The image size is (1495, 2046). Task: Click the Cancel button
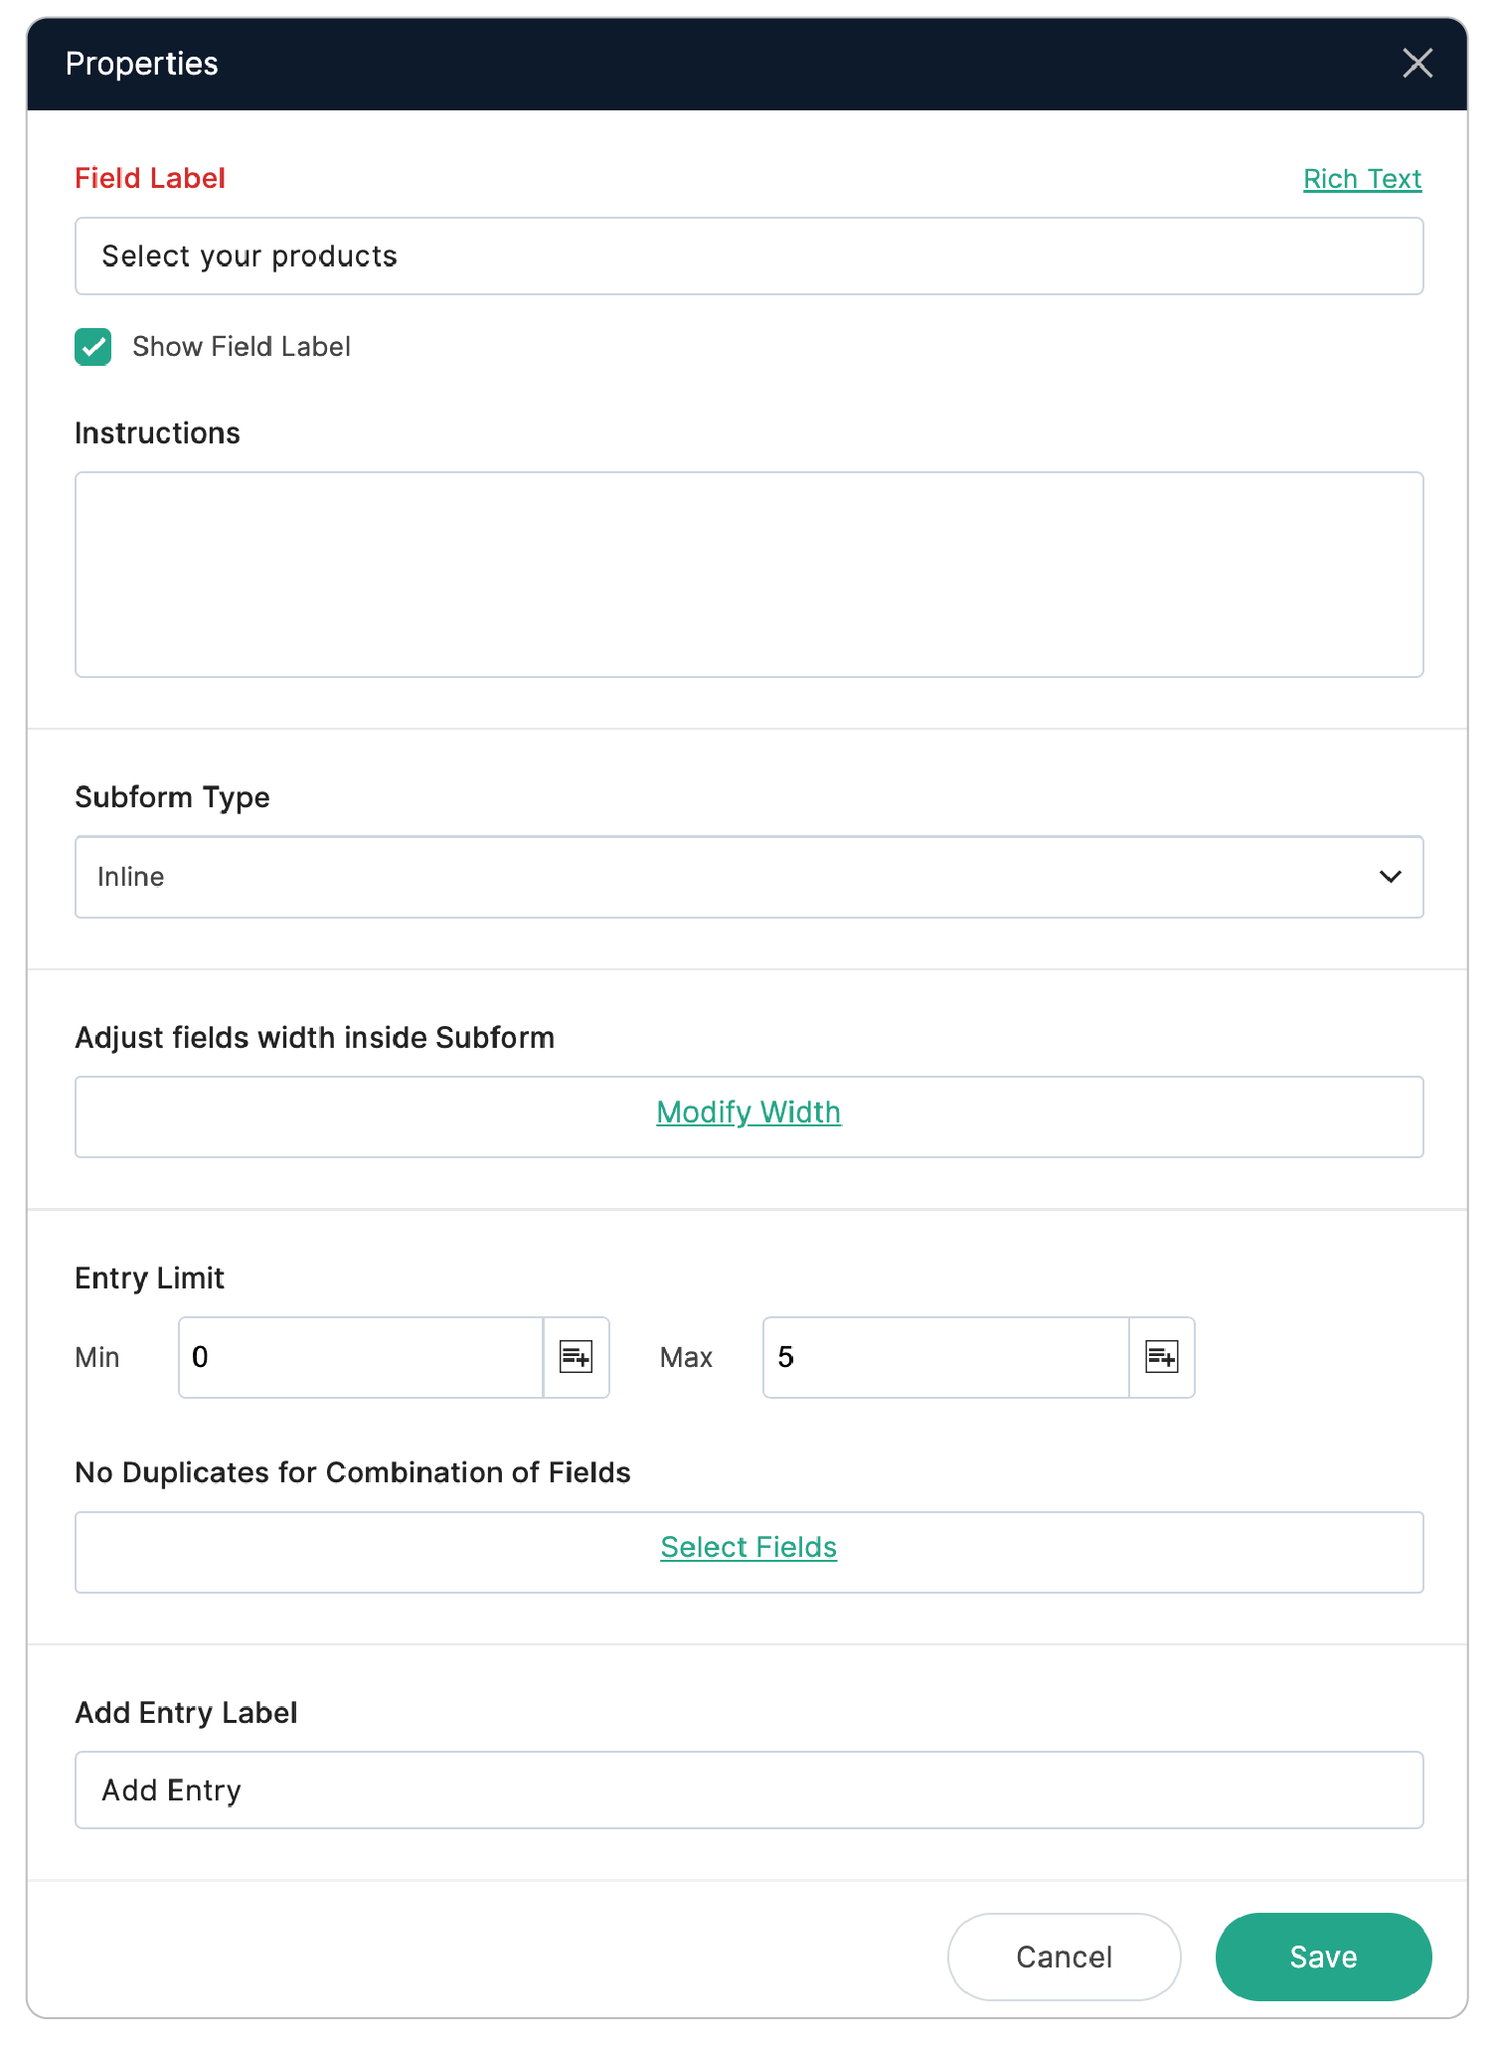pos(1064,1957)
